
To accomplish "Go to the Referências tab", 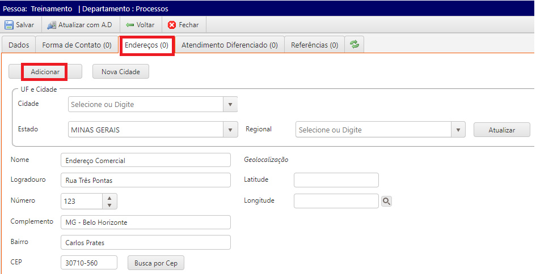I will point(314,45).
